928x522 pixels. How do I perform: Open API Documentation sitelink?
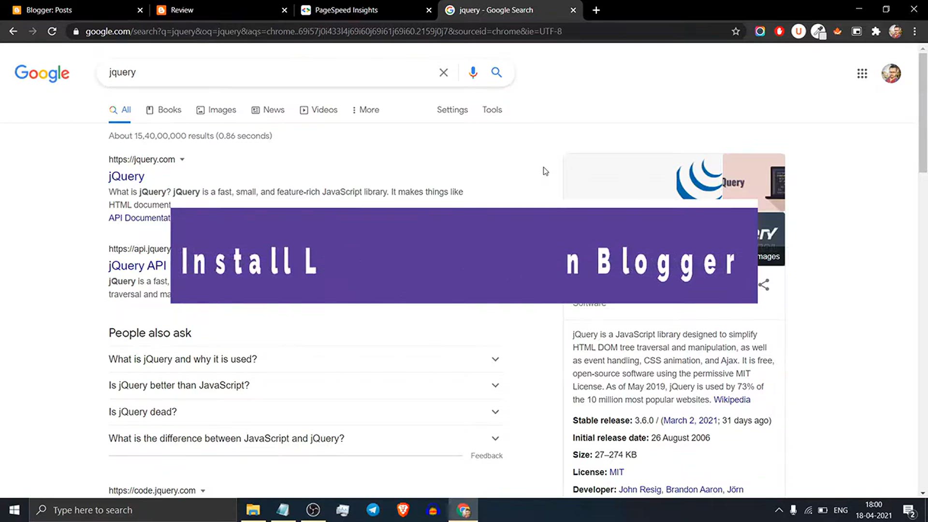pos(139,218)
